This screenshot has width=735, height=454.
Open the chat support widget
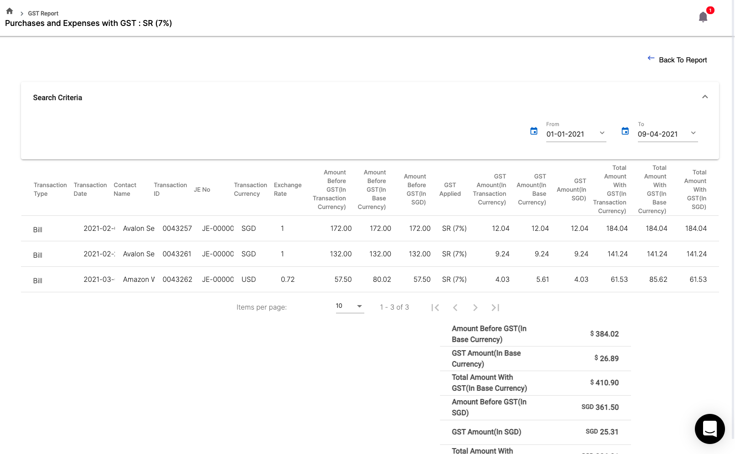tap(709, 428)
